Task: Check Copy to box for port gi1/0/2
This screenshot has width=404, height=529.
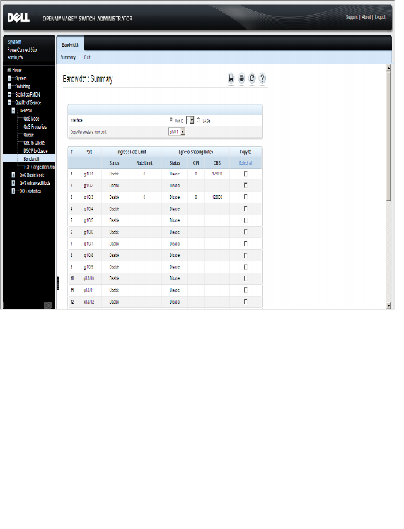Action: [245, 185]
